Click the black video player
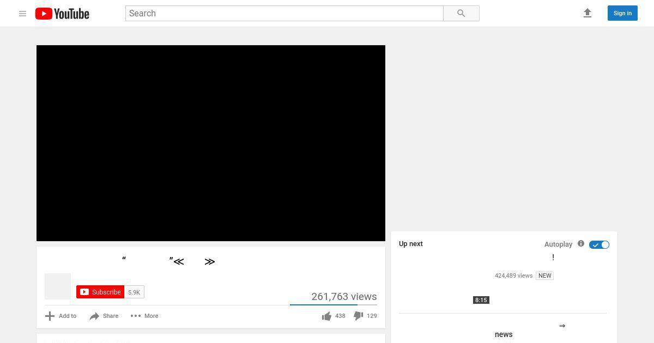 (x=211, y=143)
